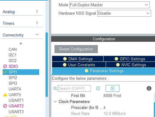
Task: Click the search magnifier icon
Action: click(x=55, y=88)
